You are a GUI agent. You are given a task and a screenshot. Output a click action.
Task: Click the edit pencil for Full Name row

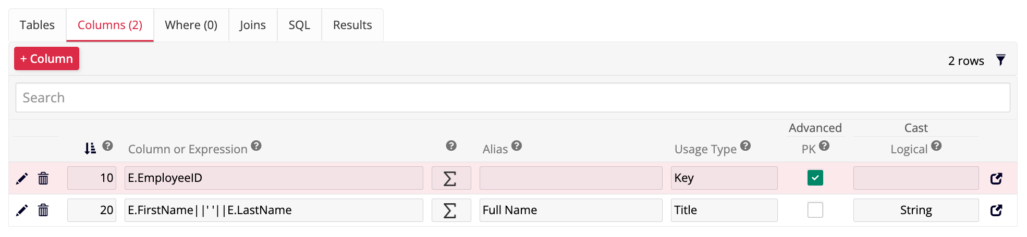pyautogui.click(x=22, y=210)
